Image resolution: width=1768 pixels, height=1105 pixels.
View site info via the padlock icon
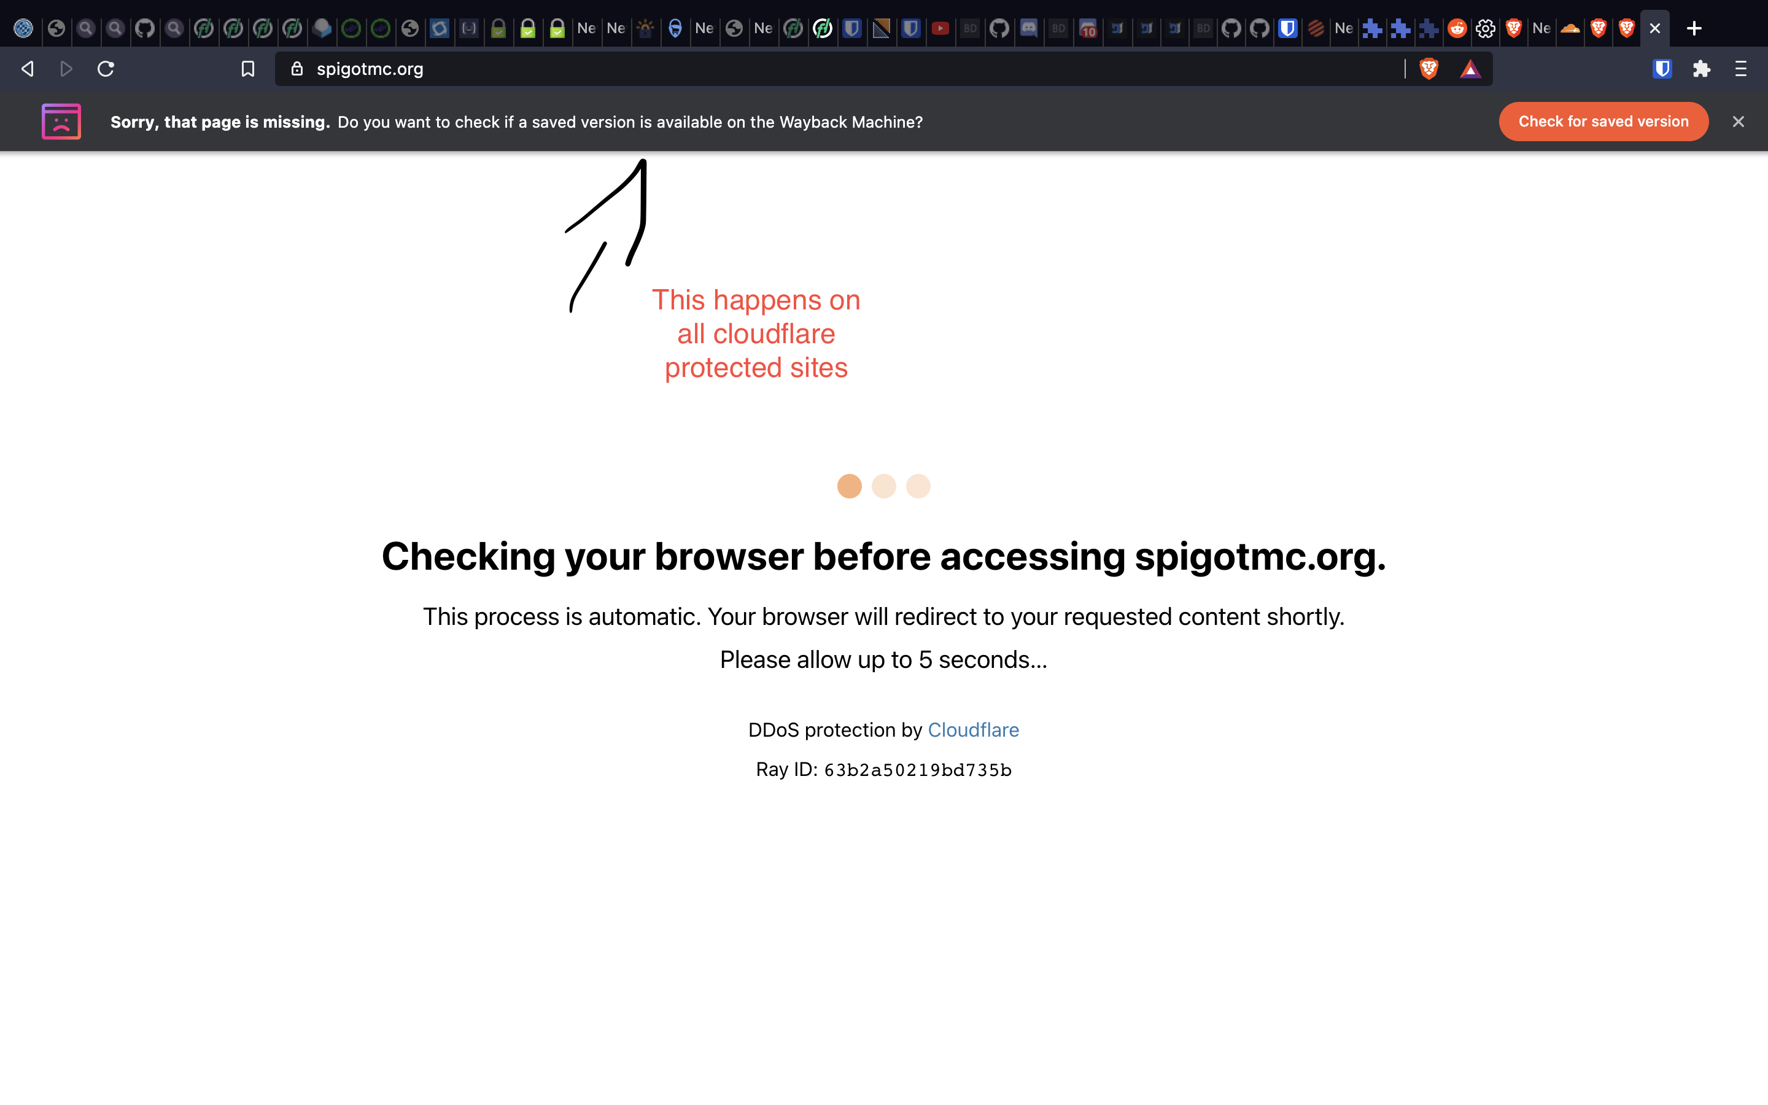click(x=297, y=69)
